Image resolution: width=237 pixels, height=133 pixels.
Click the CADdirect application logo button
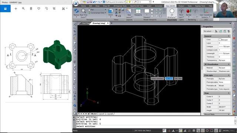tap(76, 3)
